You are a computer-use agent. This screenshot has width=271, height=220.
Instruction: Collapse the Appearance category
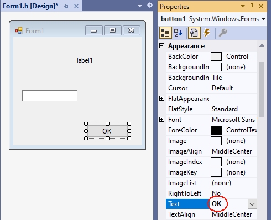161,46
